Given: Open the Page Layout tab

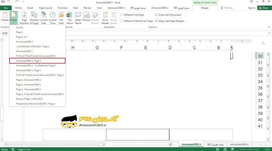Looking at the screenshot, I should [x=45, y=8].
